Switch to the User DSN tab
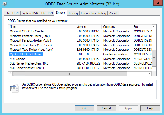164x115 pixels. coord(12,13)
